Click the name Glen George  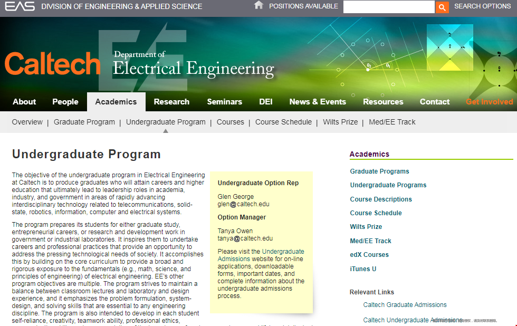pos(236,197)
